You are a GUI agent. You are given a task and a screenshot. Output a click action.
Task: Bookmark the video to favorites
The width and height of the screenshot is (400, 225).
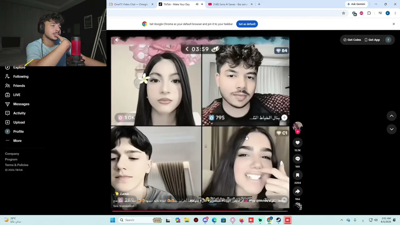[297, 175]
